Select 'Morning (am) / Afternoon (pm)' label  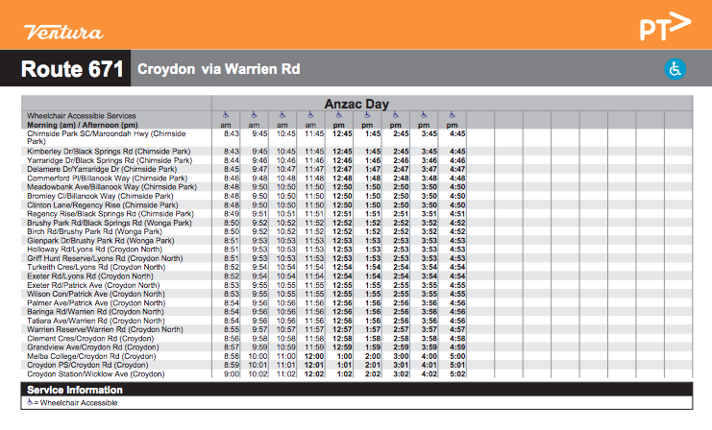tap(83, 125)
